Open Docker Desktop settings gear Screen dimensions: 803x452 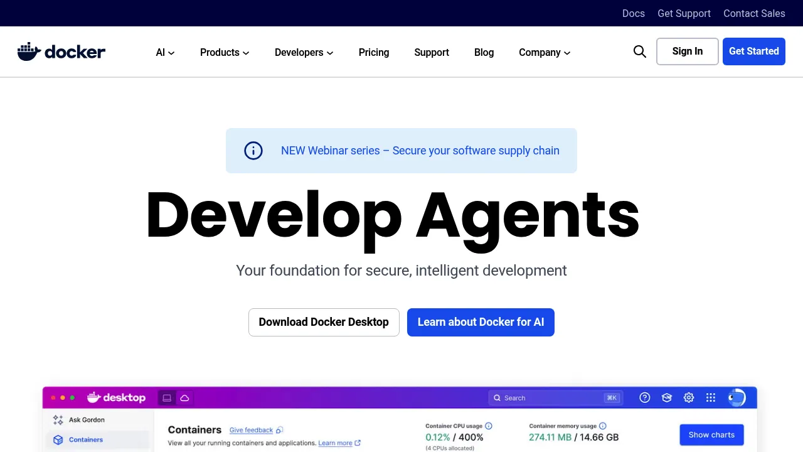point(689,397)
